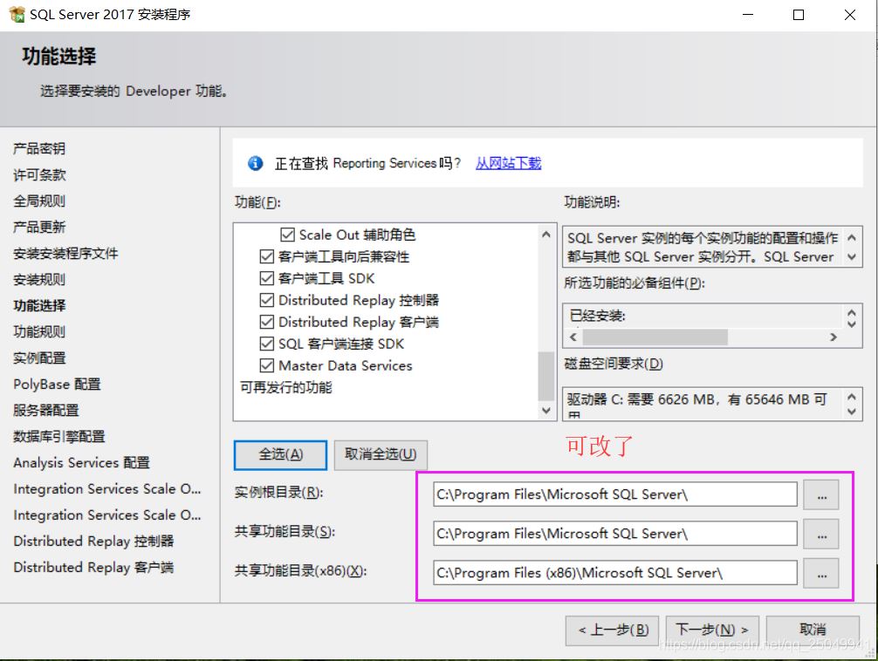Click the 下一步 (Next) button

[x=711, y=630]
